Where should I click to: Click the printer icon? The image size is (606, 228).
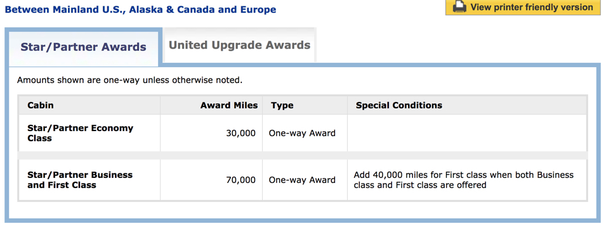point(459,7)
